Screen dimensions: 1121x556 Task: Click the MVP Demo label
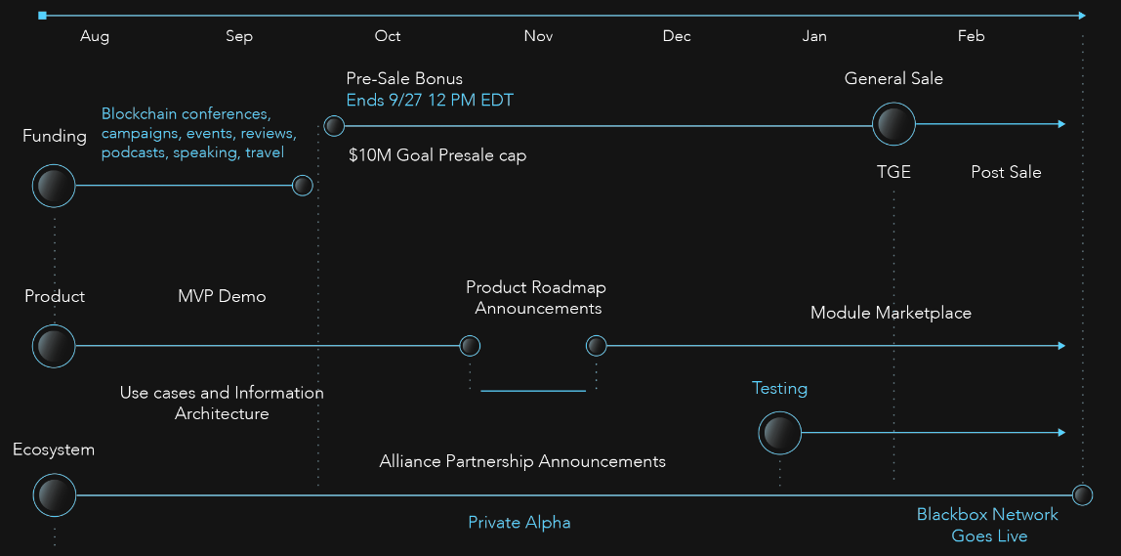222,296
